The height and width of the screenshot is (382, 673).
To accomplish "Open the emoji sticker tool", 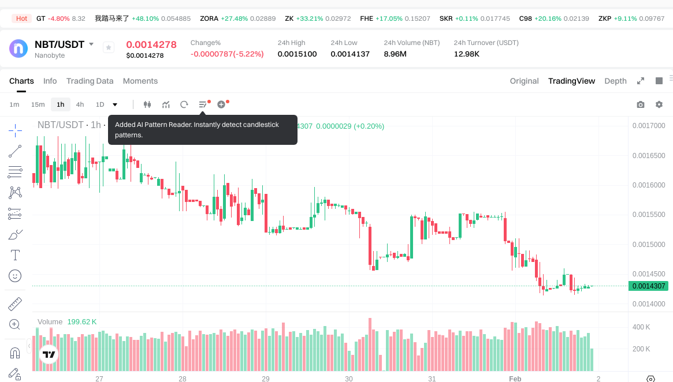I will tap(15, 276).
